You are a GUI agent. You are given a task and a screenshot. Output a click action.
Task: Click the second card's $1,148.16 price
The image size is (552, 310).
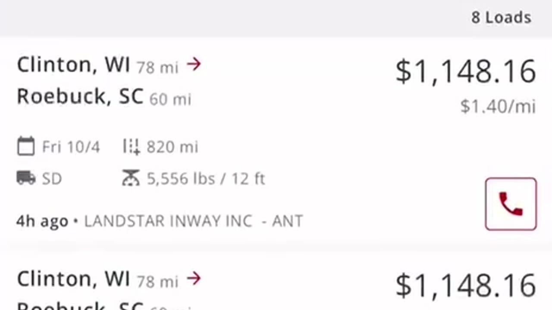click(x=466, y=286)
